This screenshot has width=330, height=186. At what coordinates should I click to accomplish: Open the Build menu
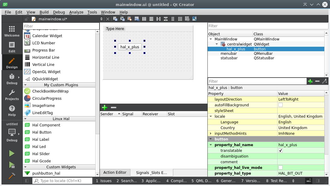coord(44,12)
